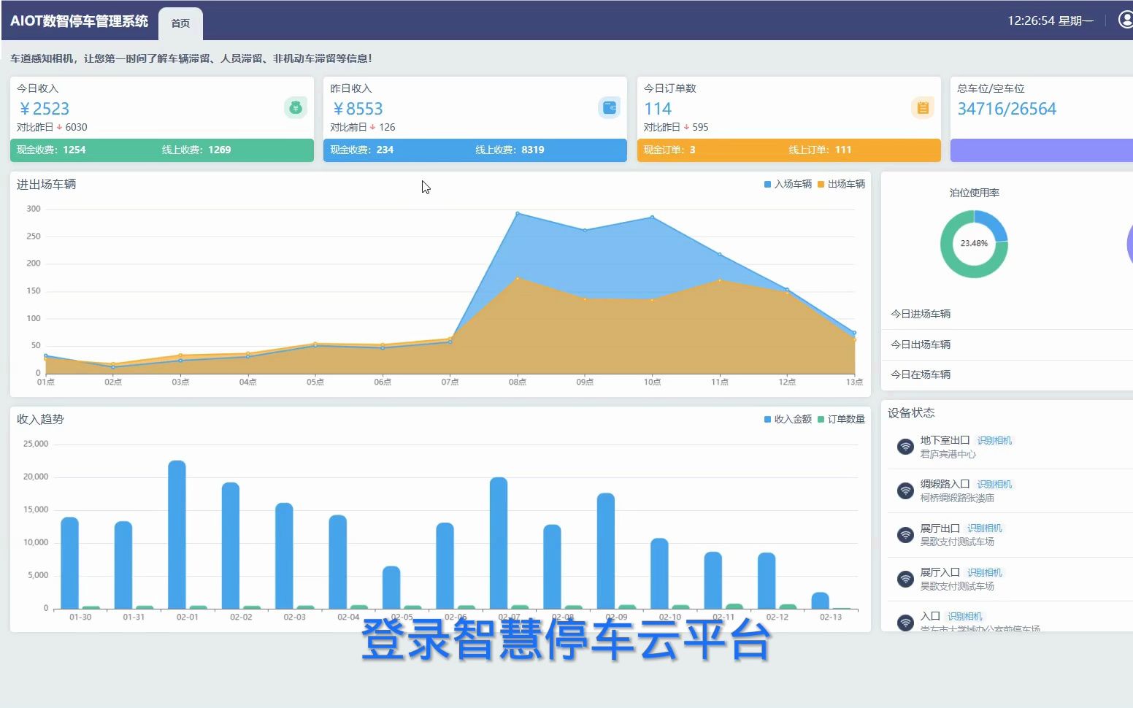Click the green money icon on 今日收入 card
Image resolution: width=1133 pixels, height=708 pixels.
[295, 107]
